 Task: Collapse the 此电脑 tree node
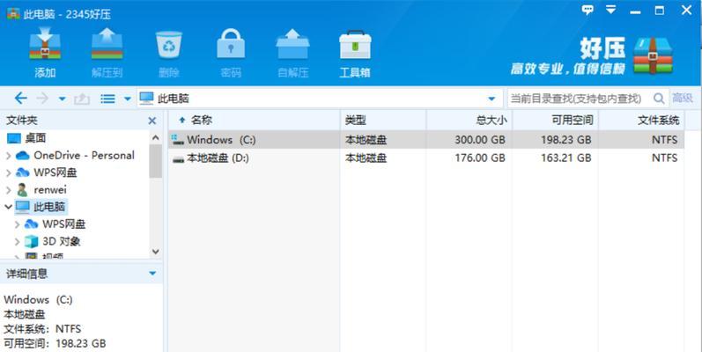pos(8,207)
